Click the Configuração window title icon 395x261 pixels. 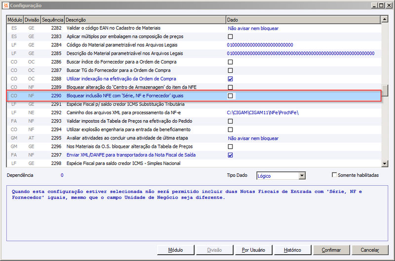pyautogui.click(x=6, y=5)
